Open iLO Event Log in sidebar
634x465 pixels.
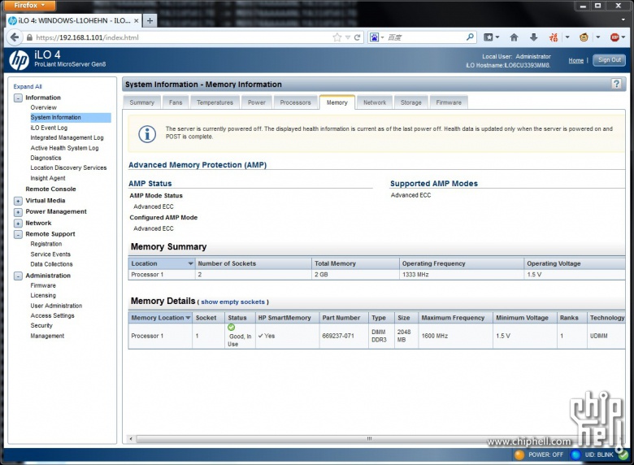point(49,128)
